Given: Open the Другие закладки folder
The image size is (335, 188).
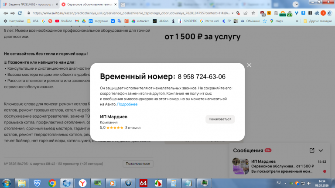Looking at the screenshot, I should click(318, 21).
